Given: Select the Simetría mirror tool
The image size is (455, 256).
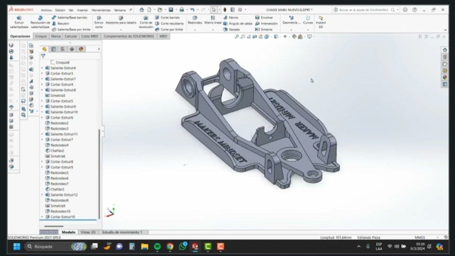Looking at the screenshot, I should (264, 30).
